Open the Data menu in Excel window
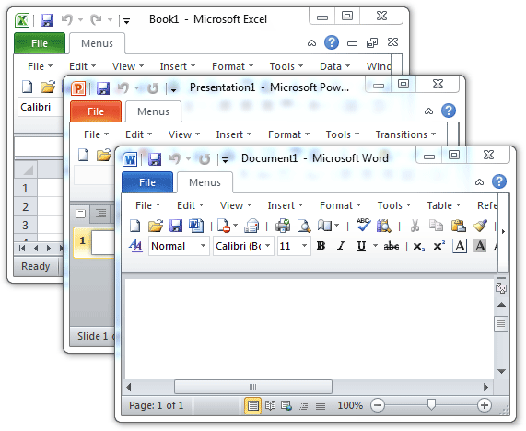This screenshot has height=431, width=526. pos(334,66)
